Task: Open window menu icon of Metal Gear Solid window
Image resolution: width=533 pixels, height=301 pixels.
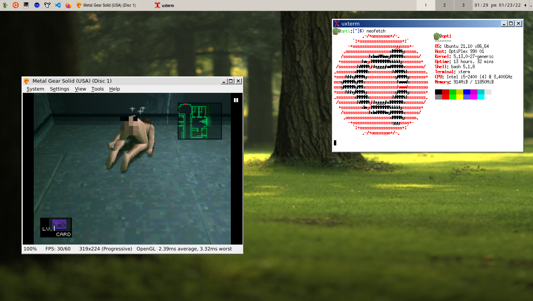Action: point(27,81)
